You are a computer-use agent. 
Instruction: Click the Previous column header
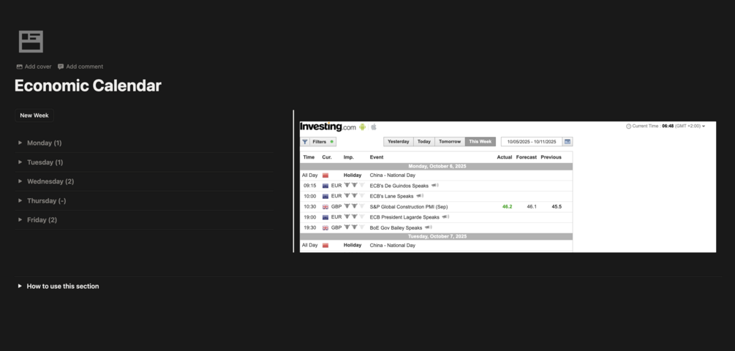coord(551,157)
